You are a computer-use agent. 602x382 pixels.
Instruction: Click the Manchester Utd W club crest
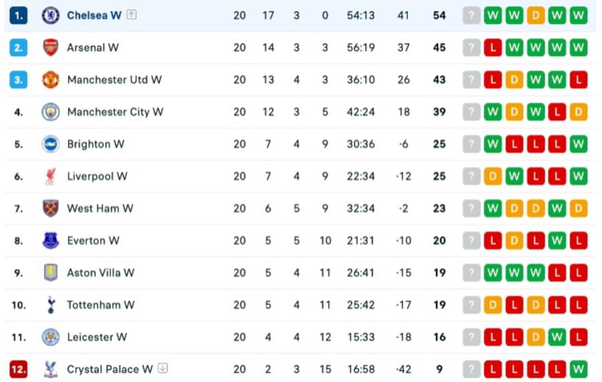(x=51, y=80)
